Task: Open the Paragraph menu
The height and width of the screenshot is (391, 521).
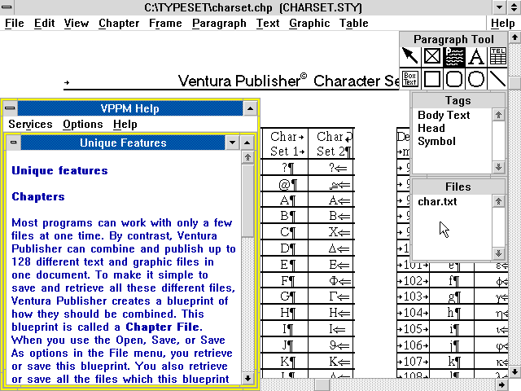Action: [x=219, y=24]
